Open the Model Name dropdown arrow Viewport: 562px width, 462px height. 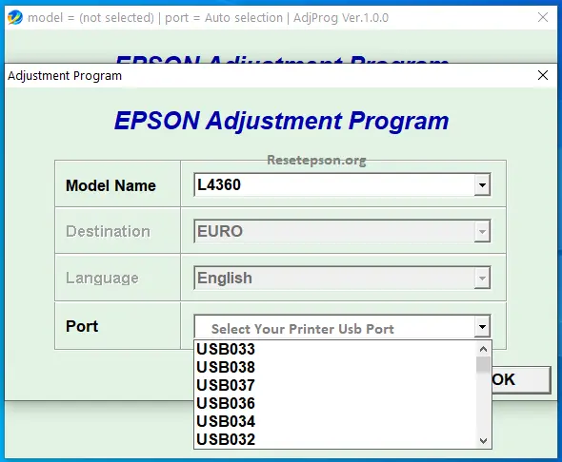(x=482, y=184)
